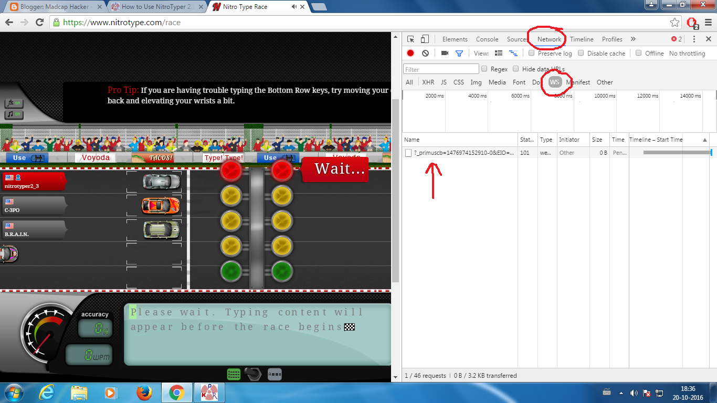Open the Elements tab

pos(455,39)
